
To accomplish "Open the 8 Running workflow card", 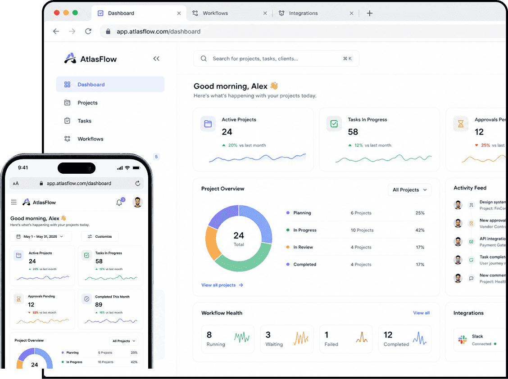I will point(227,339).
